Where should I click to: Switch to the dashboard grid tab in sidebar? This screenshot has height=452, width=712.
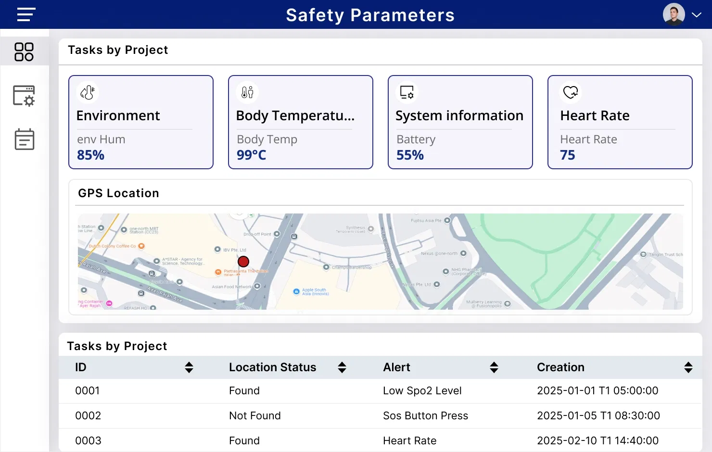click(x=24, y=52)
